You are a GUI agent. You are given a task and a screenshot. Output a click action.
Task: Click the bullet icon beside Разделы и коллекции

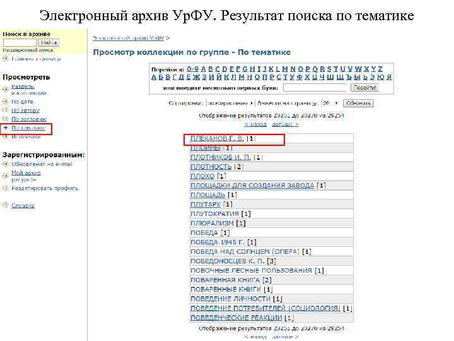point(5,89)
